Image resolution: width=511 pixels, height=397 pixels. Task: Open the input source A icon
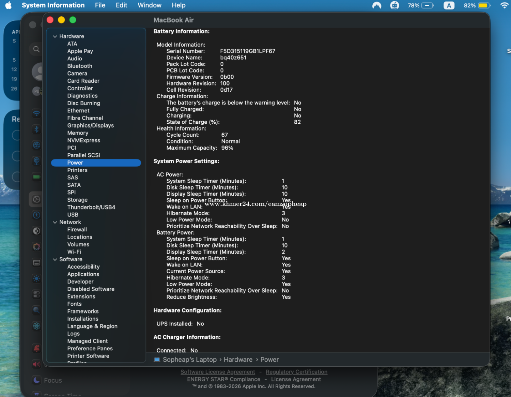tap(449, 5)
